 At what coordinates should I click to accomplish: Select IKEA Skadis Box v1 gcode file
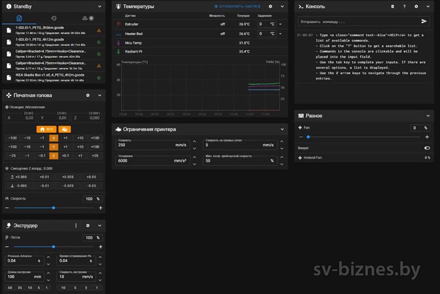(x=54, y=78)
